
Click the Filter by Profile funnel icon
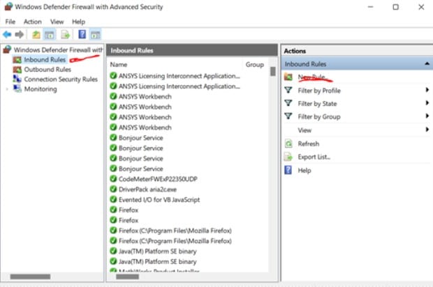pyautogui.click(x=288, y=90)
